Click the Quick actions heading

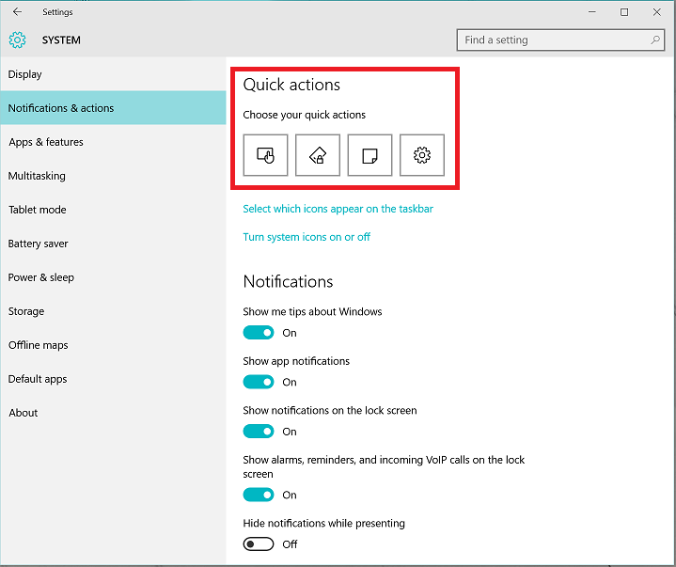291,85
